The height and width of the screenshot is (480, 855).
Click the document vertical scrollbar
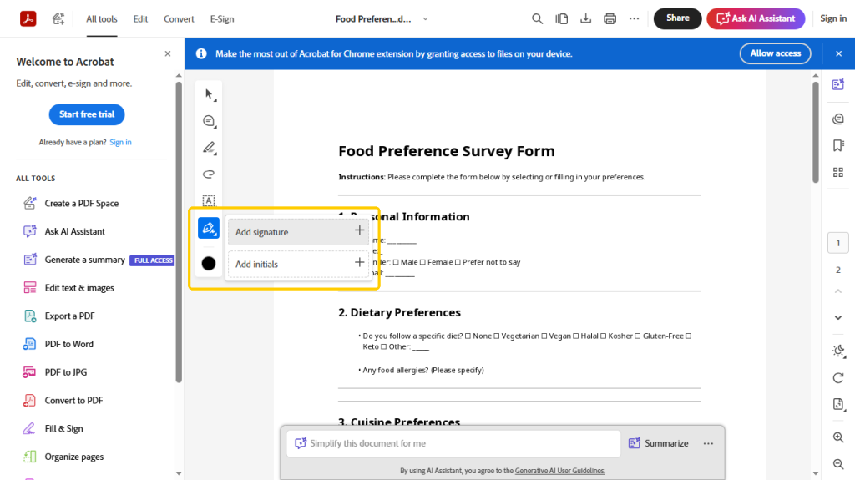(816, 132)
